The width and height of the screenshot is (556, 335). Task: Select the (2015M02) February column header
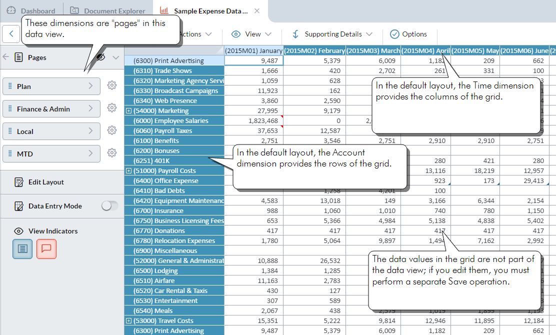click(x=314, y=50)
